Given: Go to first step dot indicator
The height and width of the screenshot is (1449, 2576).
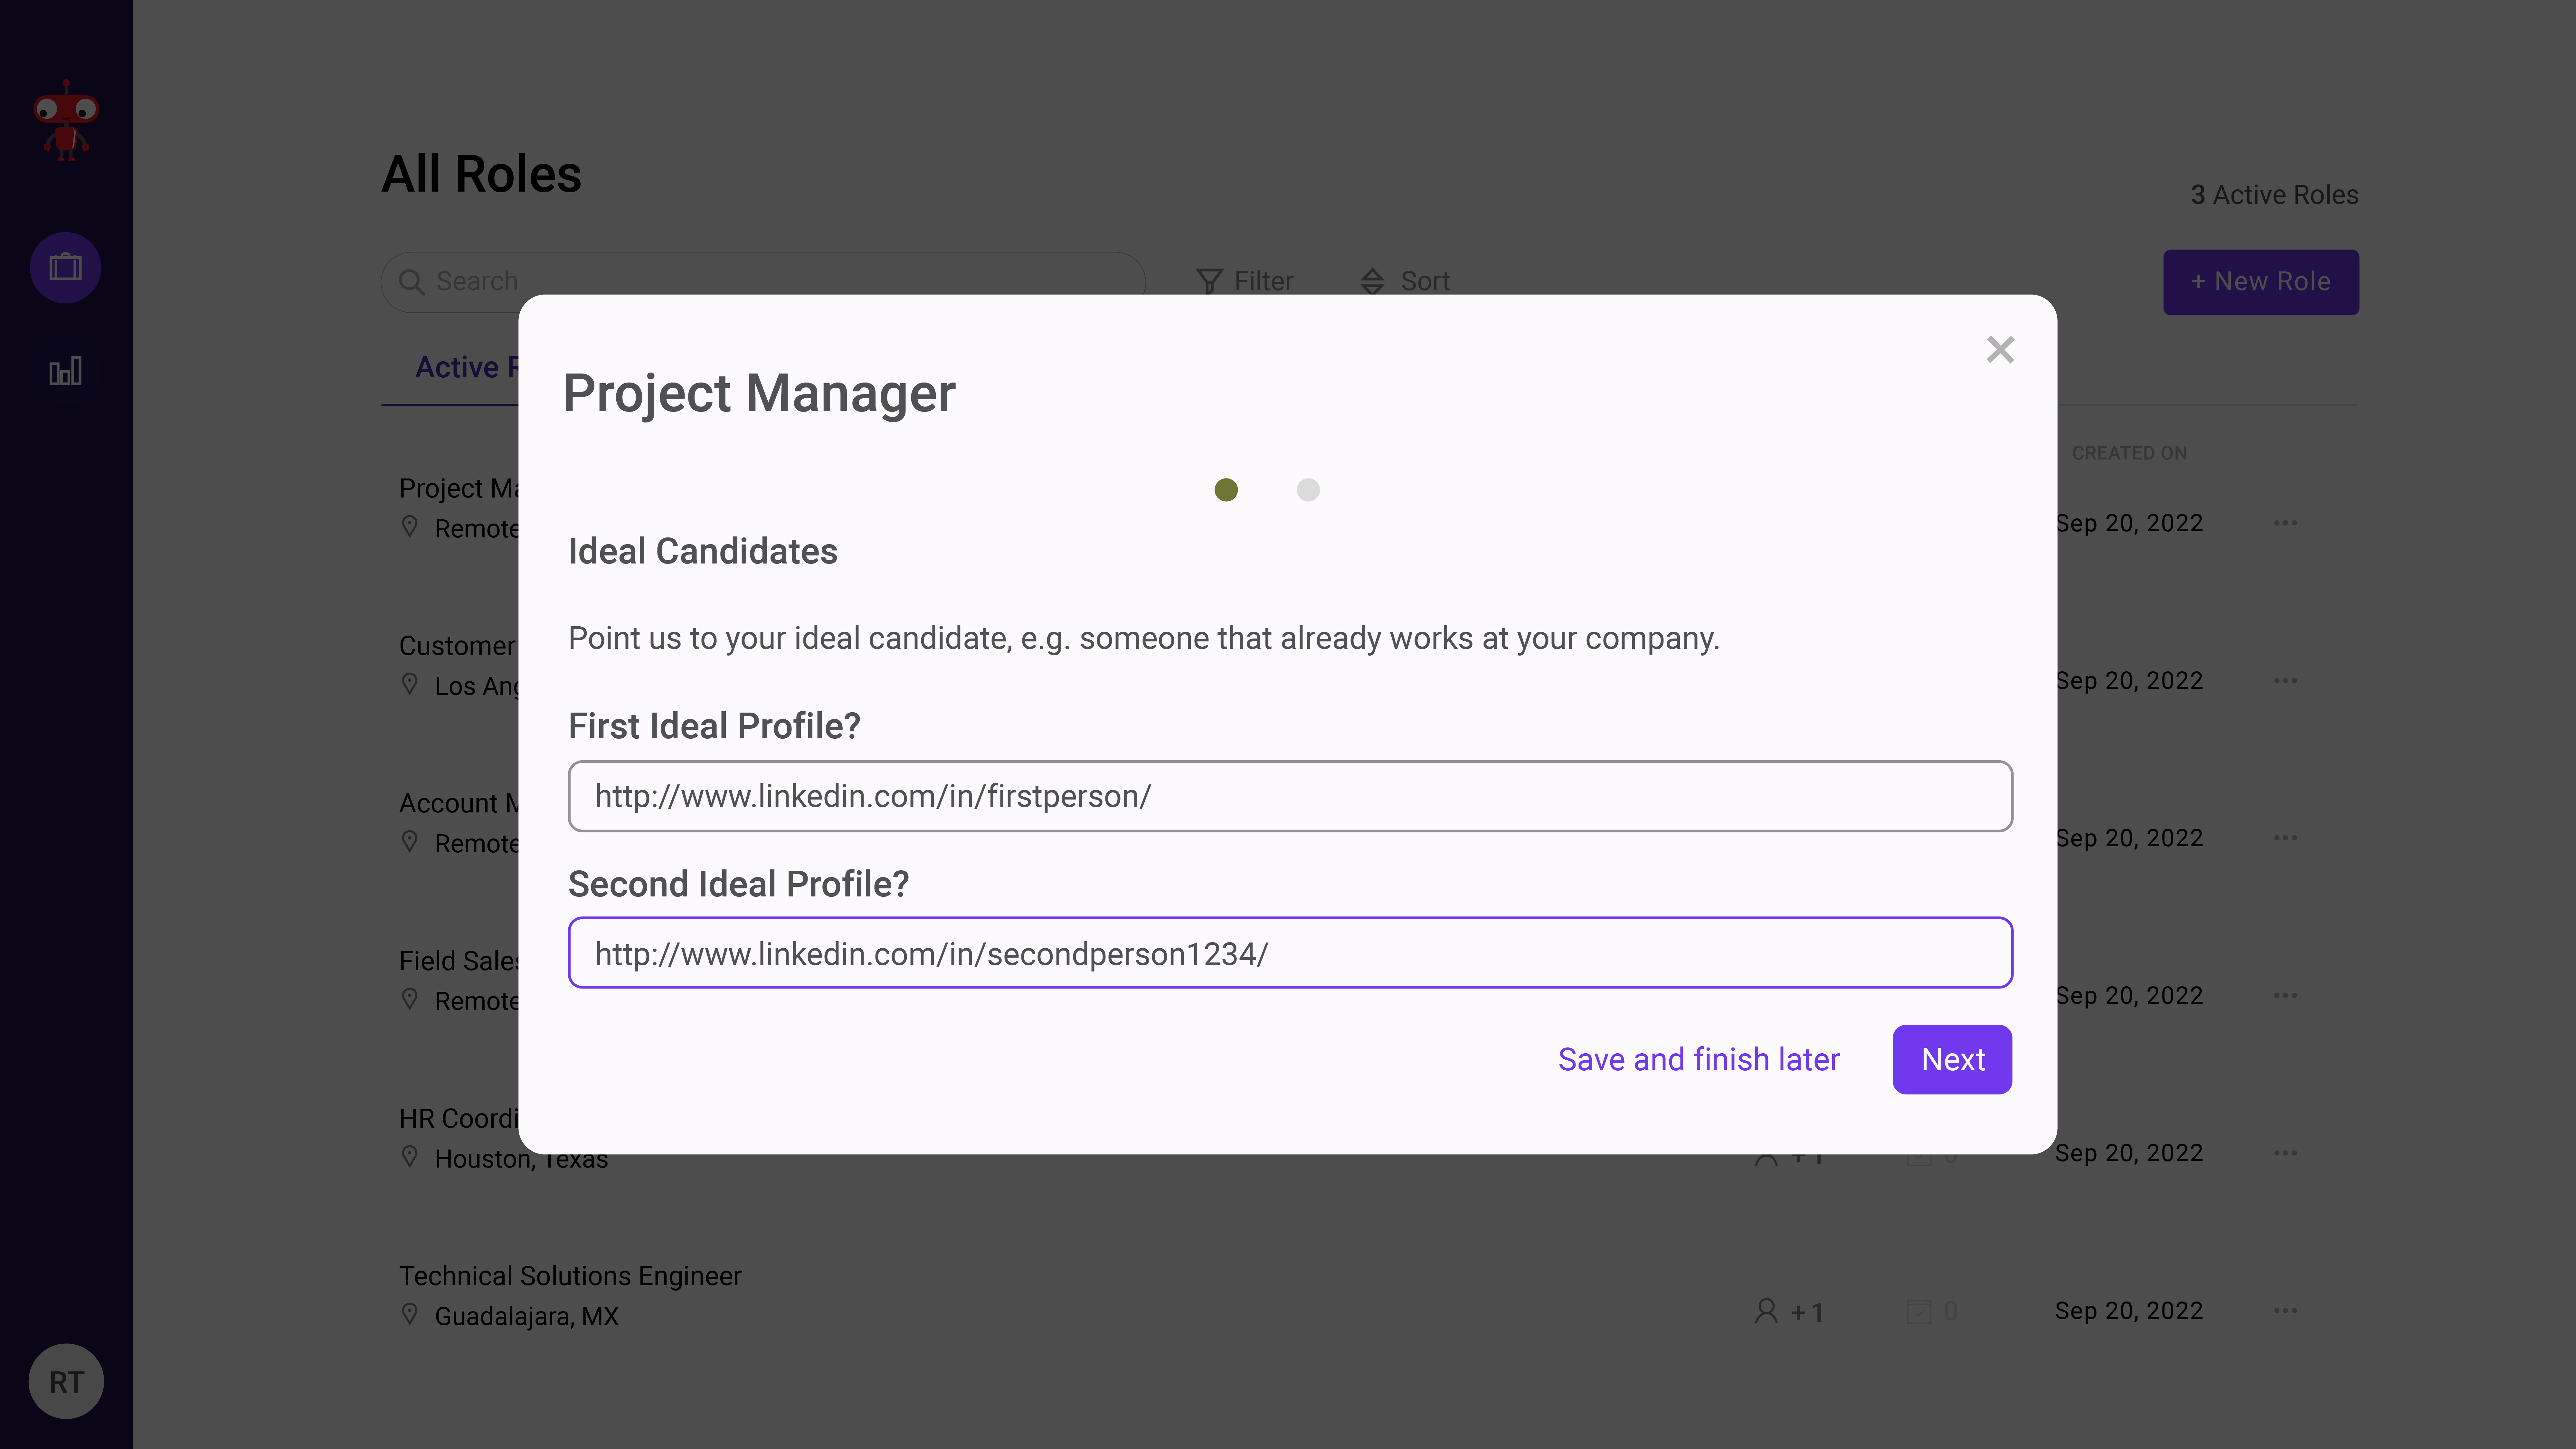Looking at the screenshot, I should click(1226, 490).
